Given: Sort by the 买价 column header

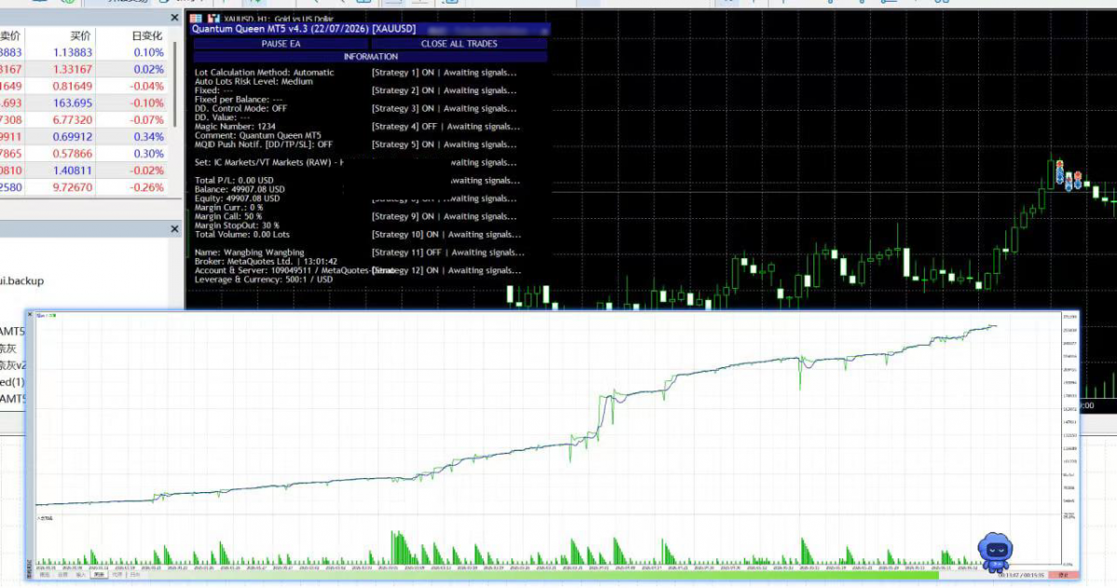Looking at the screenshot, I should coord(80,34).
